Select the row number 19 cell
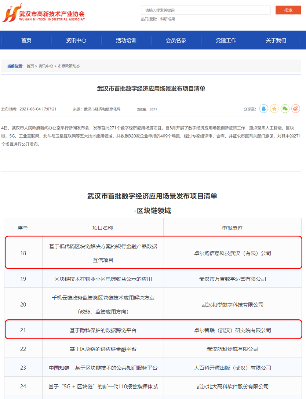306x399 pixels. tap(23, 279)
